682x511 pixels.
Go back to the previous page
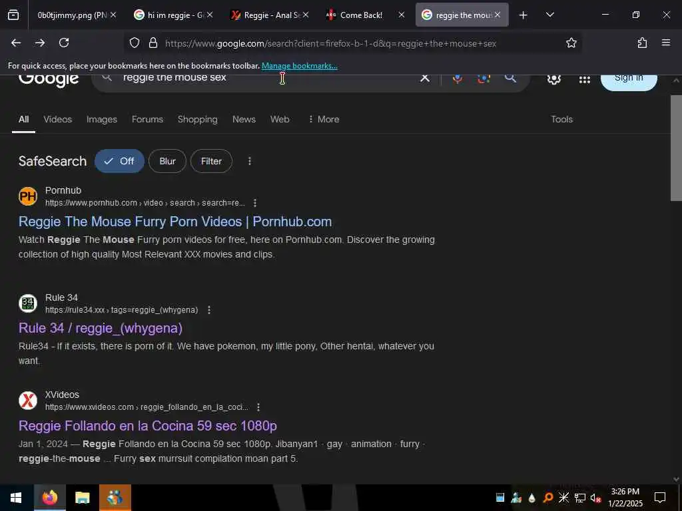(16, 43)
